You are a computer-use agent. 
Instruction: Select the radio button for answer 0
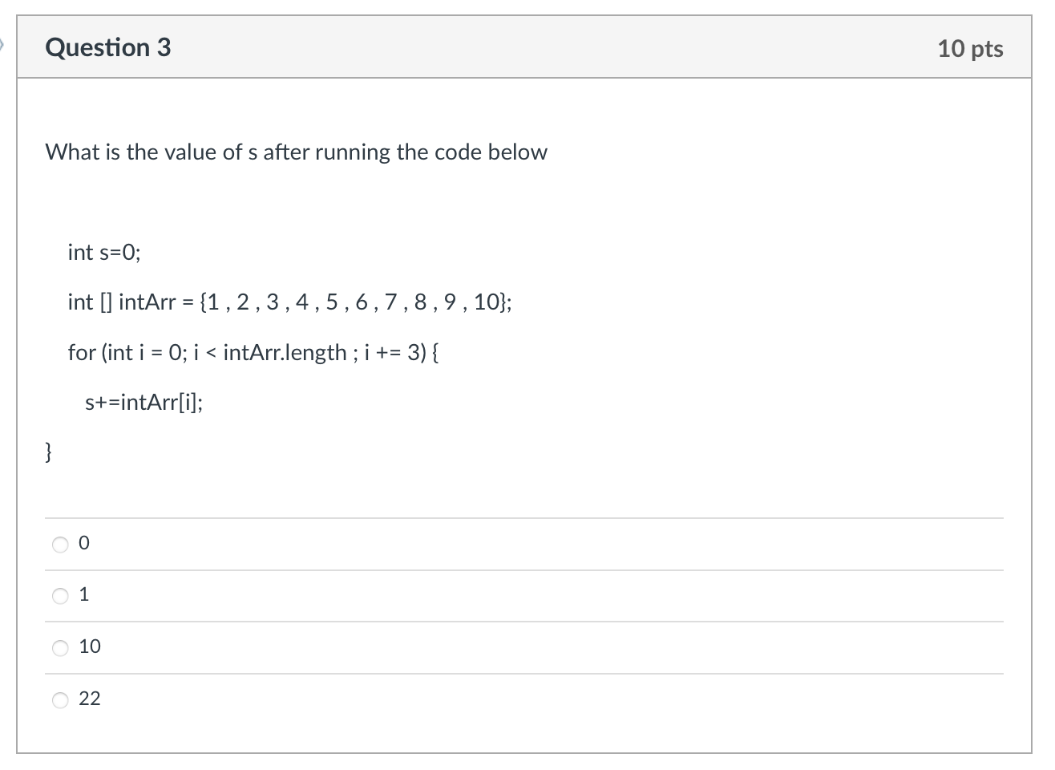(x=60, y=544)
